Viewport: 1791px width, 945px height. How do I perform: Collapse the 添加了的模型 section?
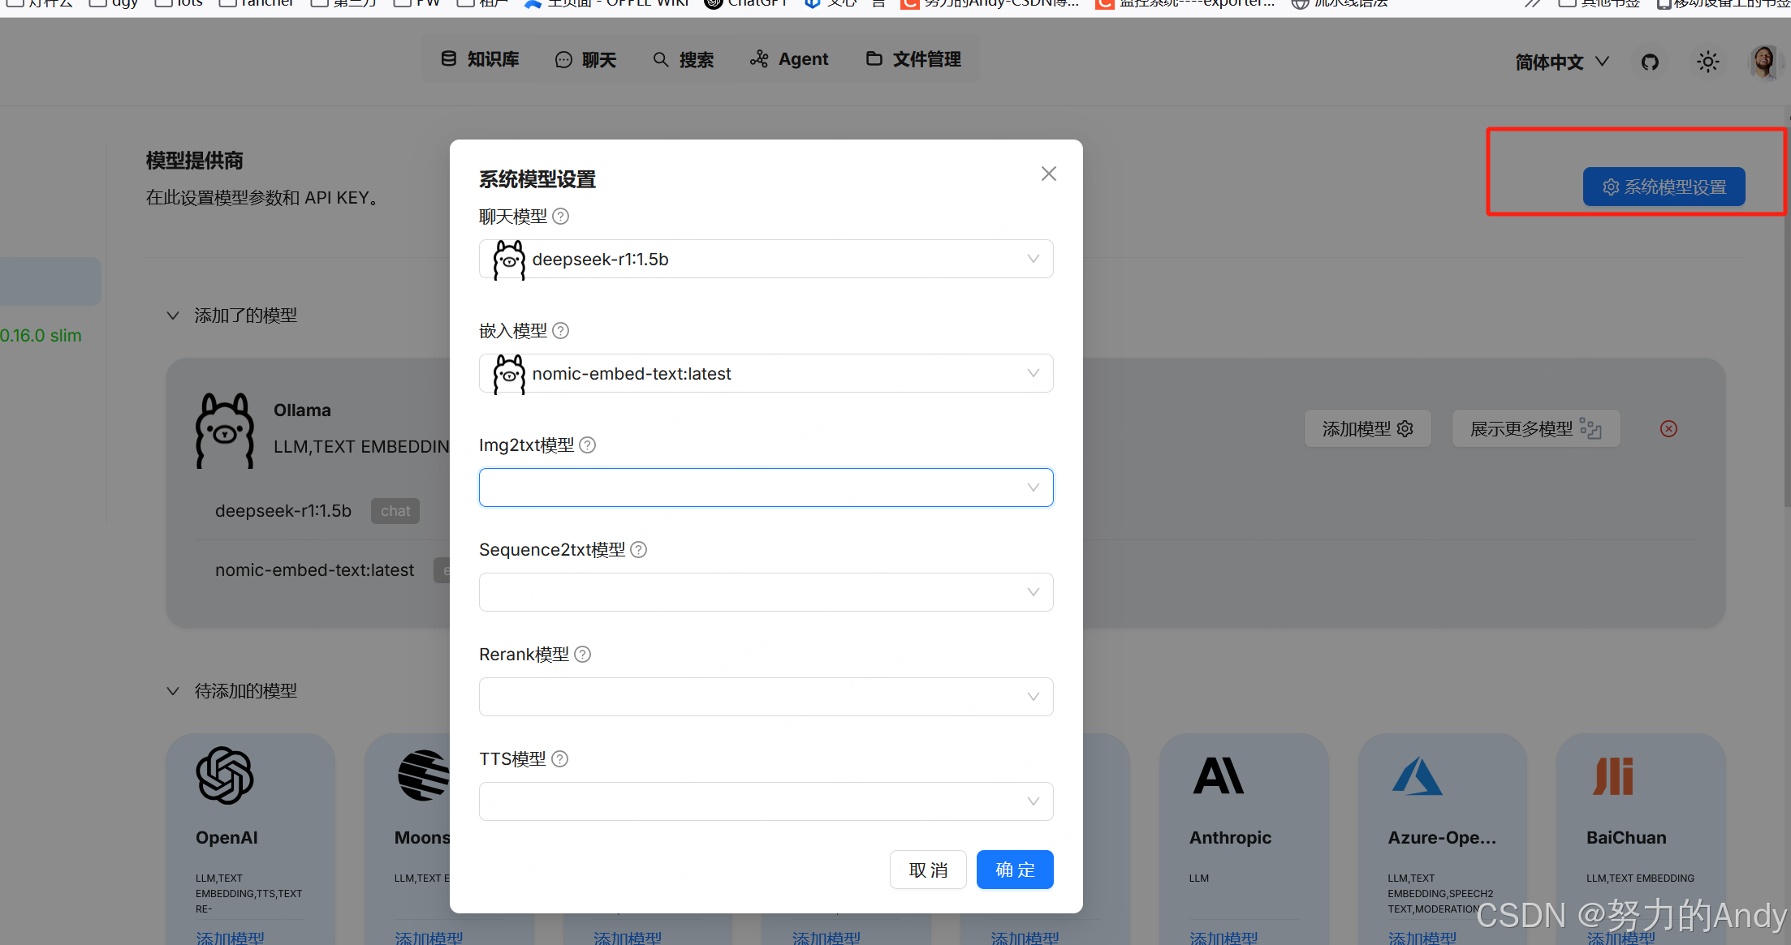point(173,316)
